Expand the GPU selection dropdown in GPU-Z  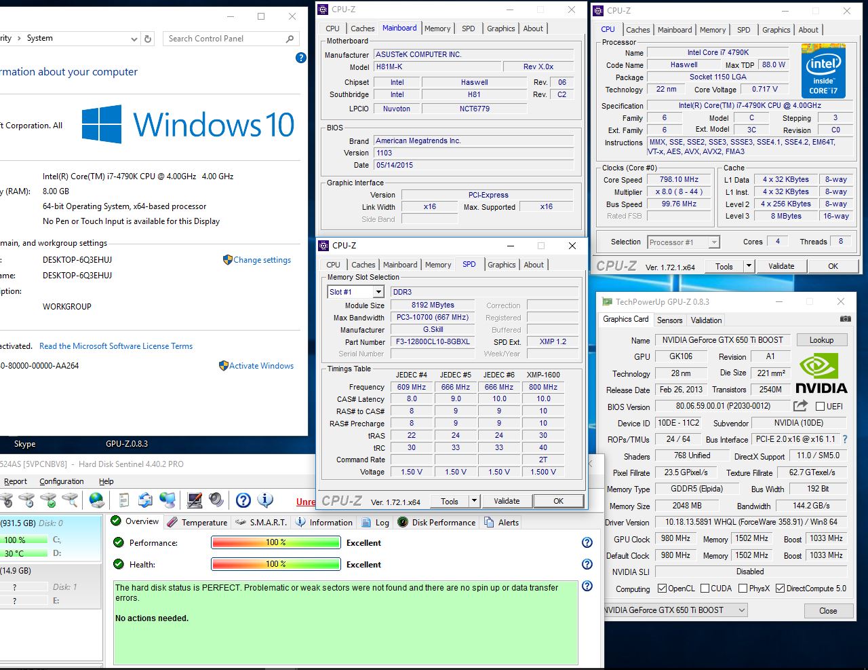click(741, 610)
